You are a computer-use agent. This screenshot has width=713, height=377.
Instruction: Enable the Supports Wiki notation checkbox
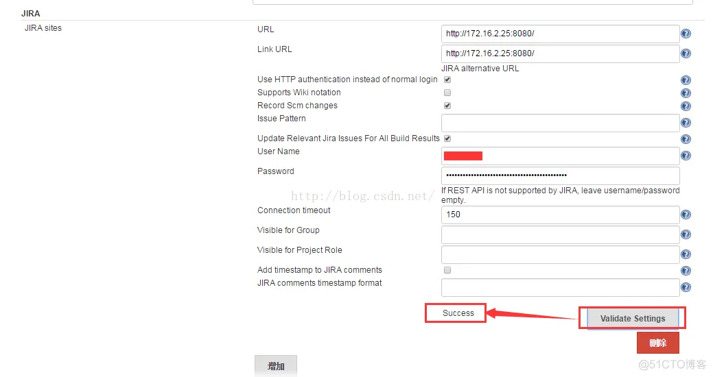pyautogui.click(x=447, y=93)
